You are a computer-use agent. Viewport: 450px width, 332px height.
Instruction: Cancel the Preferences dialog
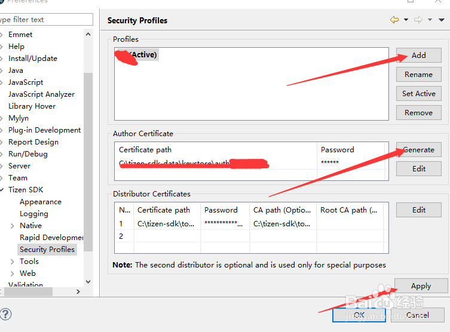[418, 315]
